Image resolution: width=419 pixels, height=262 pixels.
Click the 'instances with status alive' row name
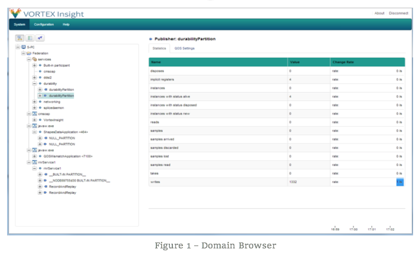pyautogui.click(x=170, y=96)
